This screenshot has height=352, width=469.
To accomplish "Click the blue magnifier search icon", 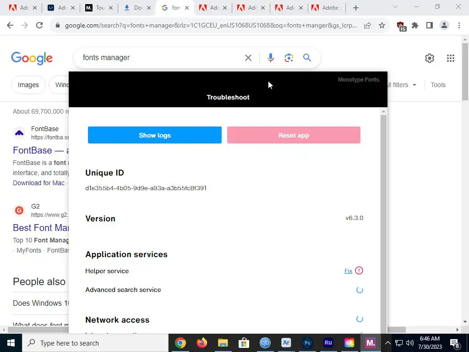I will coord(307,57).
